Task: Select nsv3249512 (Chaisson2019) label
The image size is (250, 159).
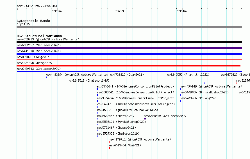Action: click(x=88, y=80)
